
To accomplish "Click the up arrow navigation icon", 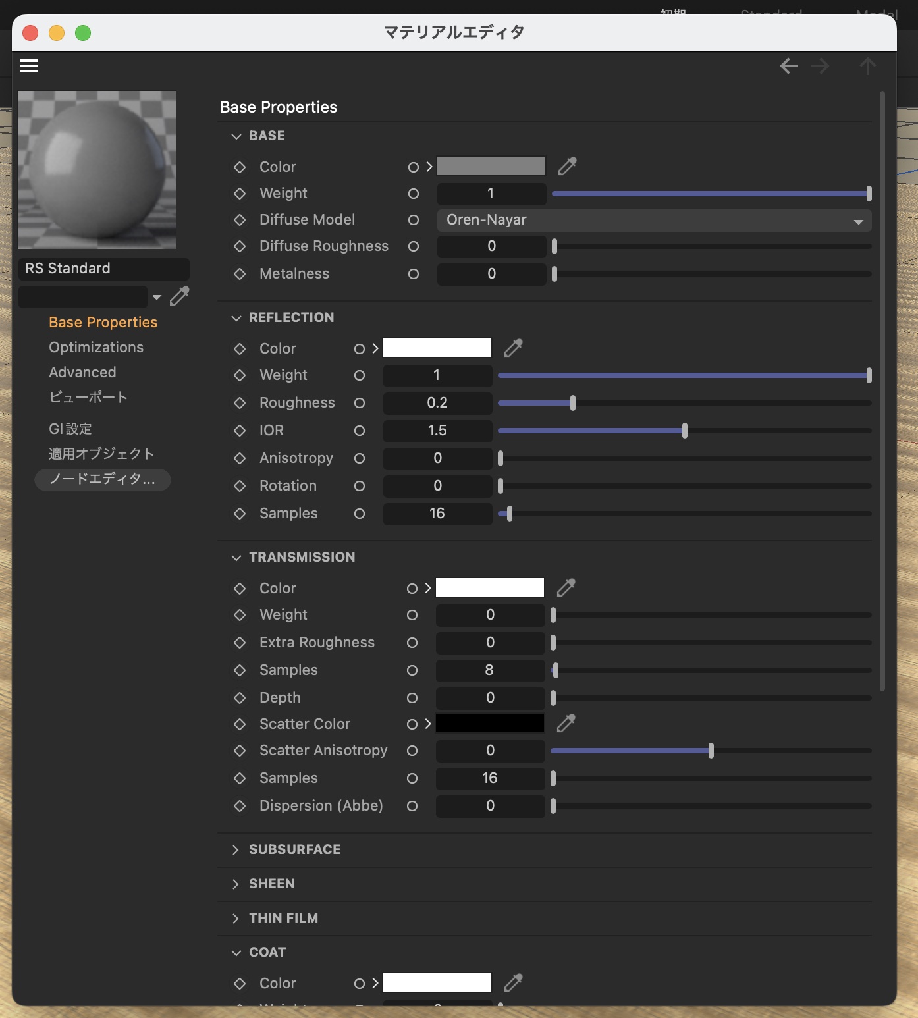I will 867,66.
